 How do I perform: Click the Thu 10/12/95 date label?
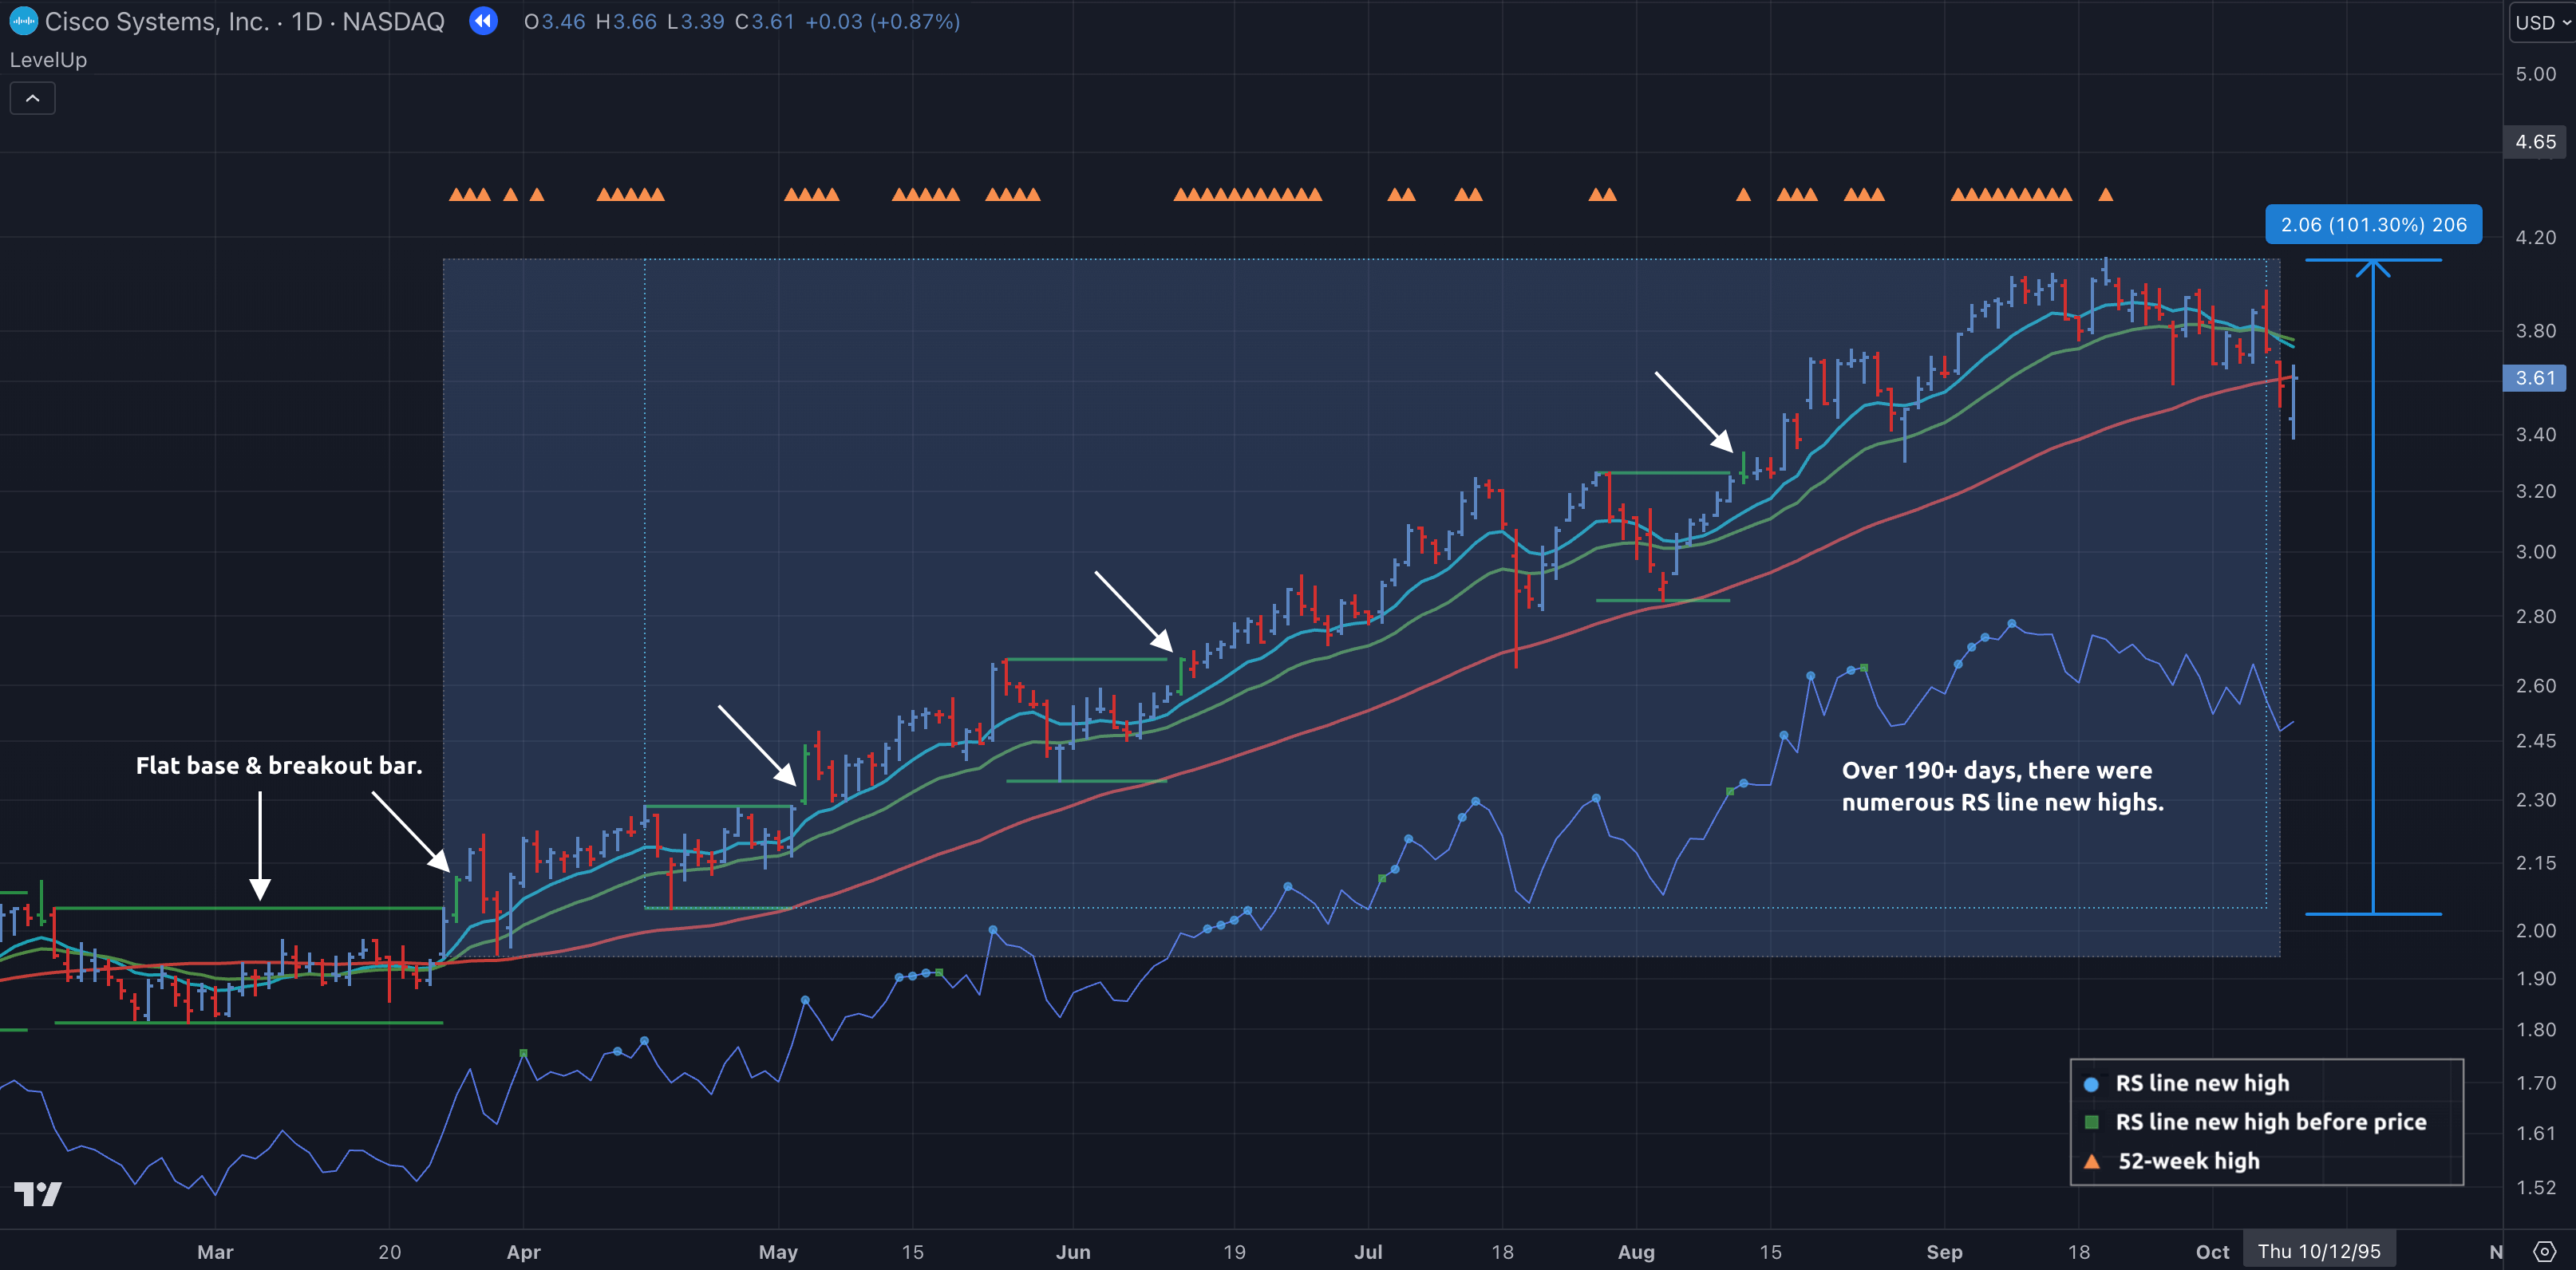pos(2318,1251)
